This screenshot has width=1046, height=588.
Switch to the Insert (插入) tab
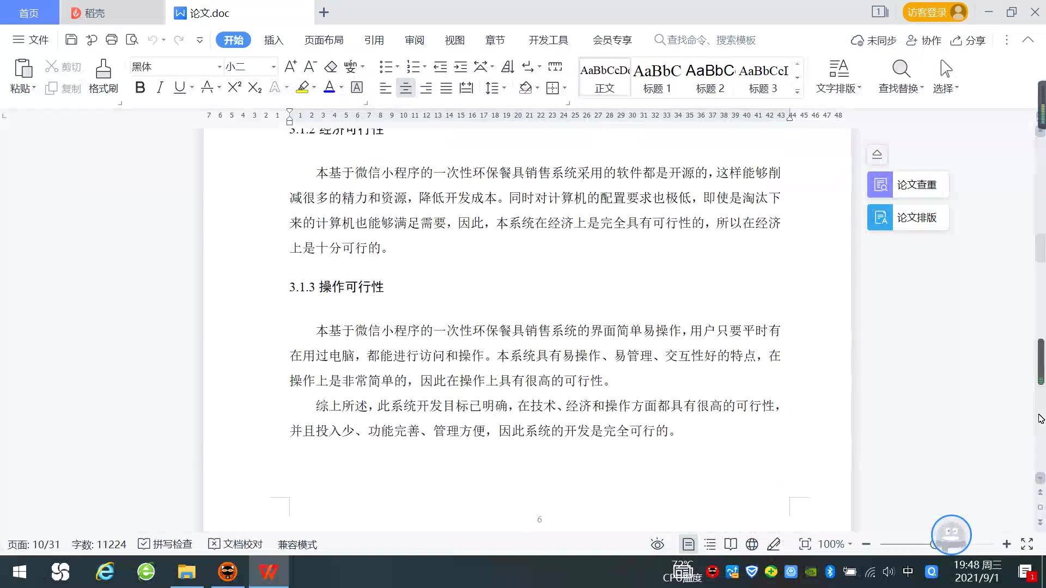click(273, 40)
